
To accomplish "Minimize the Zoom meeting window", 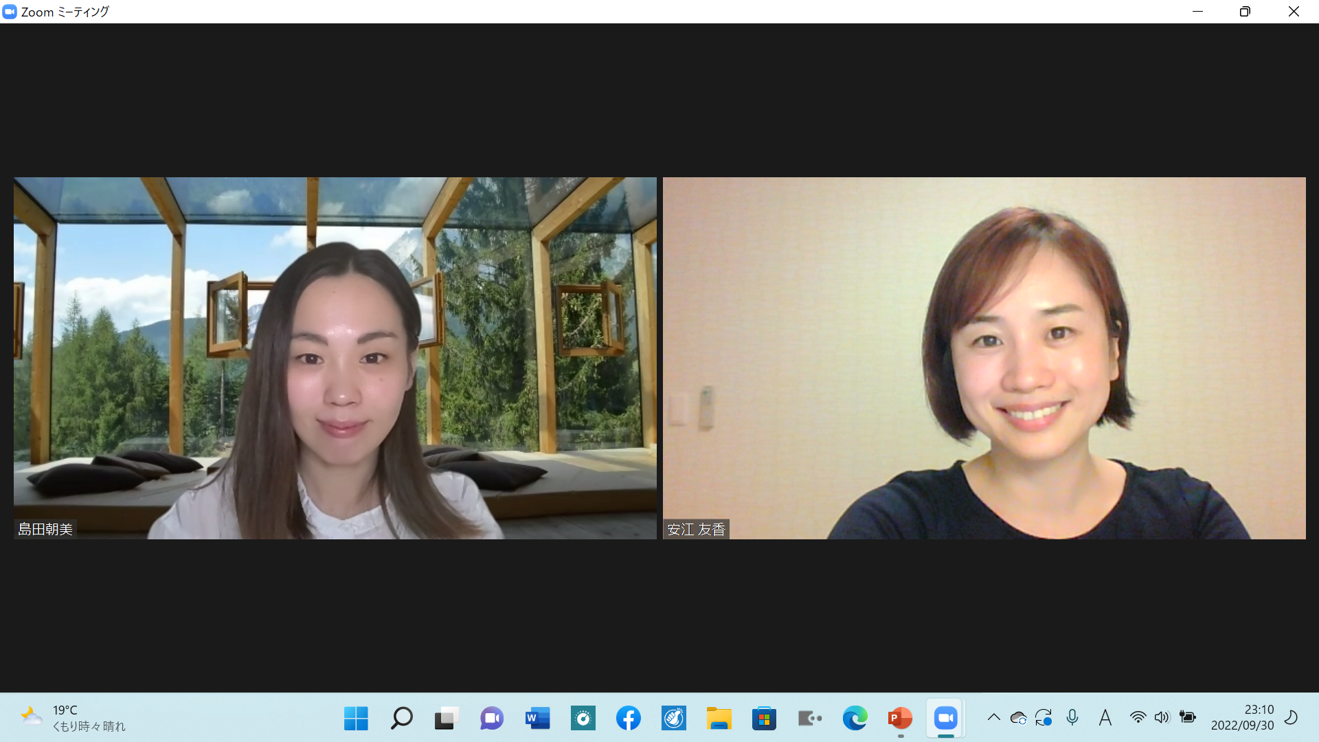I will click(x=1197, y=12).
